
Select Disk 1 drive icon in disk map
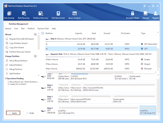pyautogui.click(x=43, y=77)
